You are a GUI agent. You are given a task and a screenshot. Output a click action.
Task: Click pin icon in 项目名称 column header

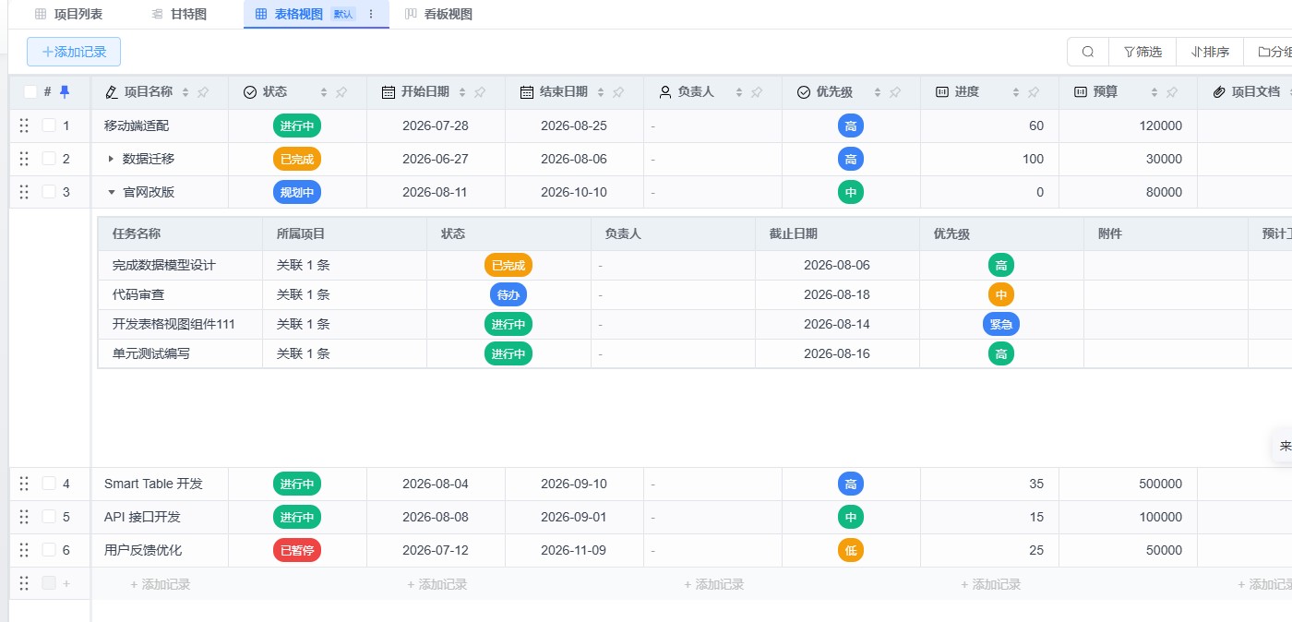[203, 92]
